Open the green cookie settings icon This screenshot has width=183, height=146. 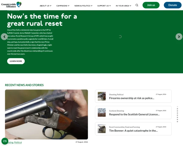click(5, 141)
